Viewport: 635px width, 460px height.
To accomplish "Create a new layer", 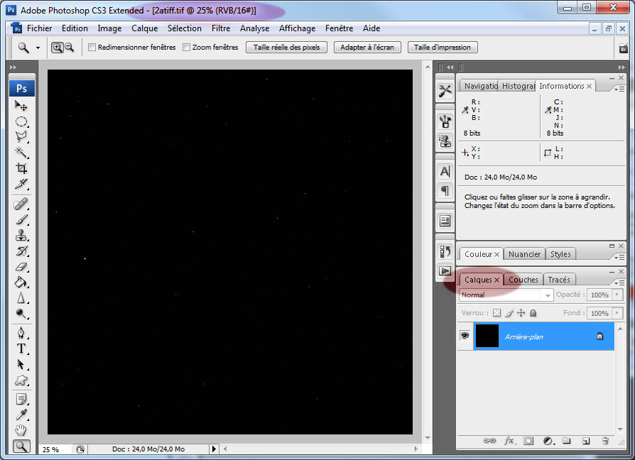I will coord(585,441).
